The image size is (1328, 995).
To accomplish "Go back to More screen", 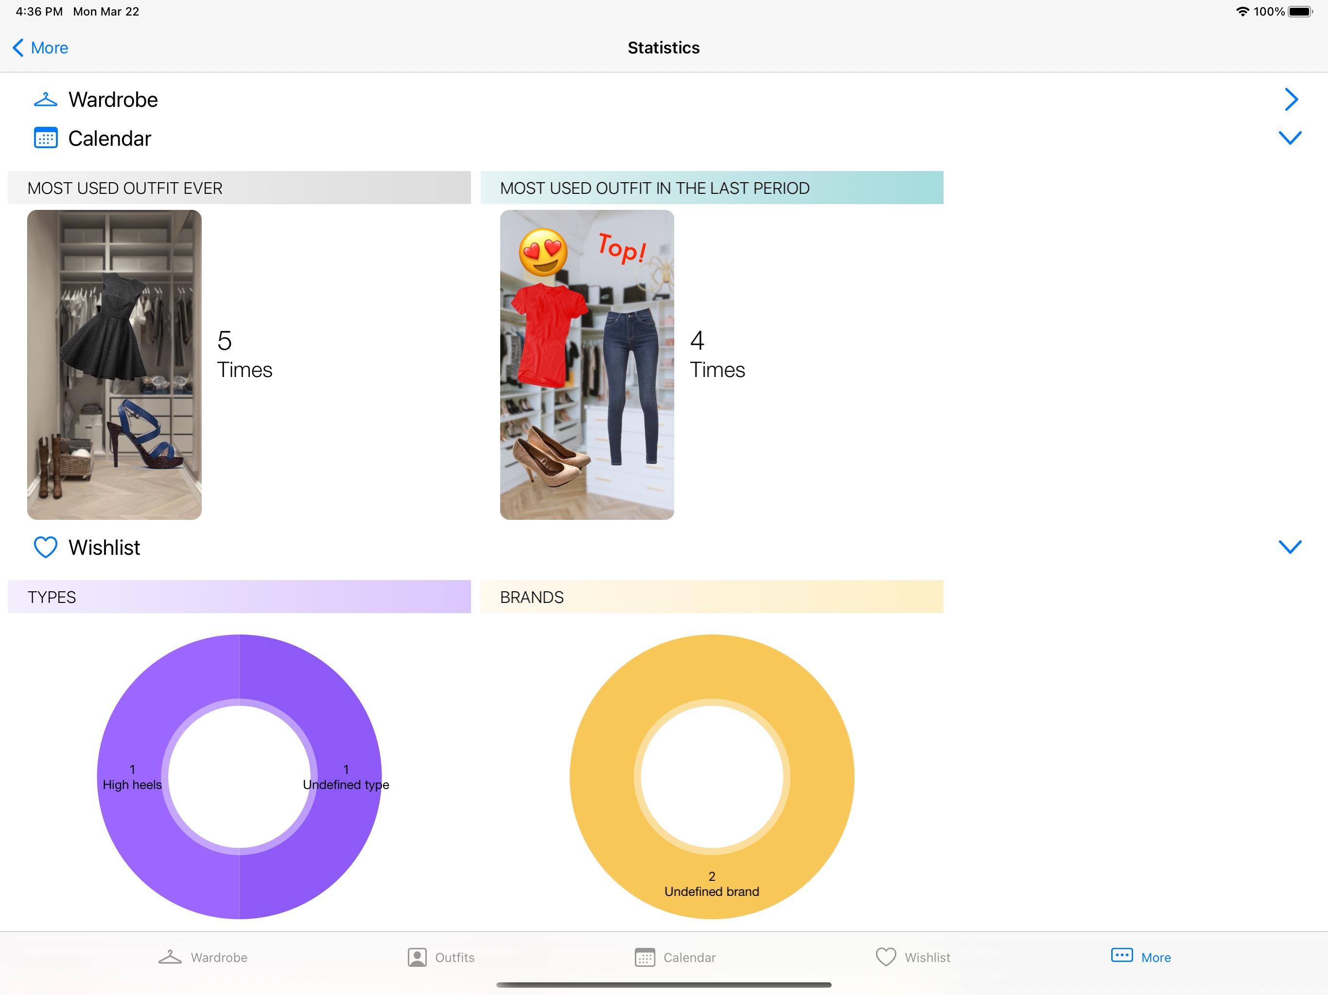I will click(x=40, y=48).
